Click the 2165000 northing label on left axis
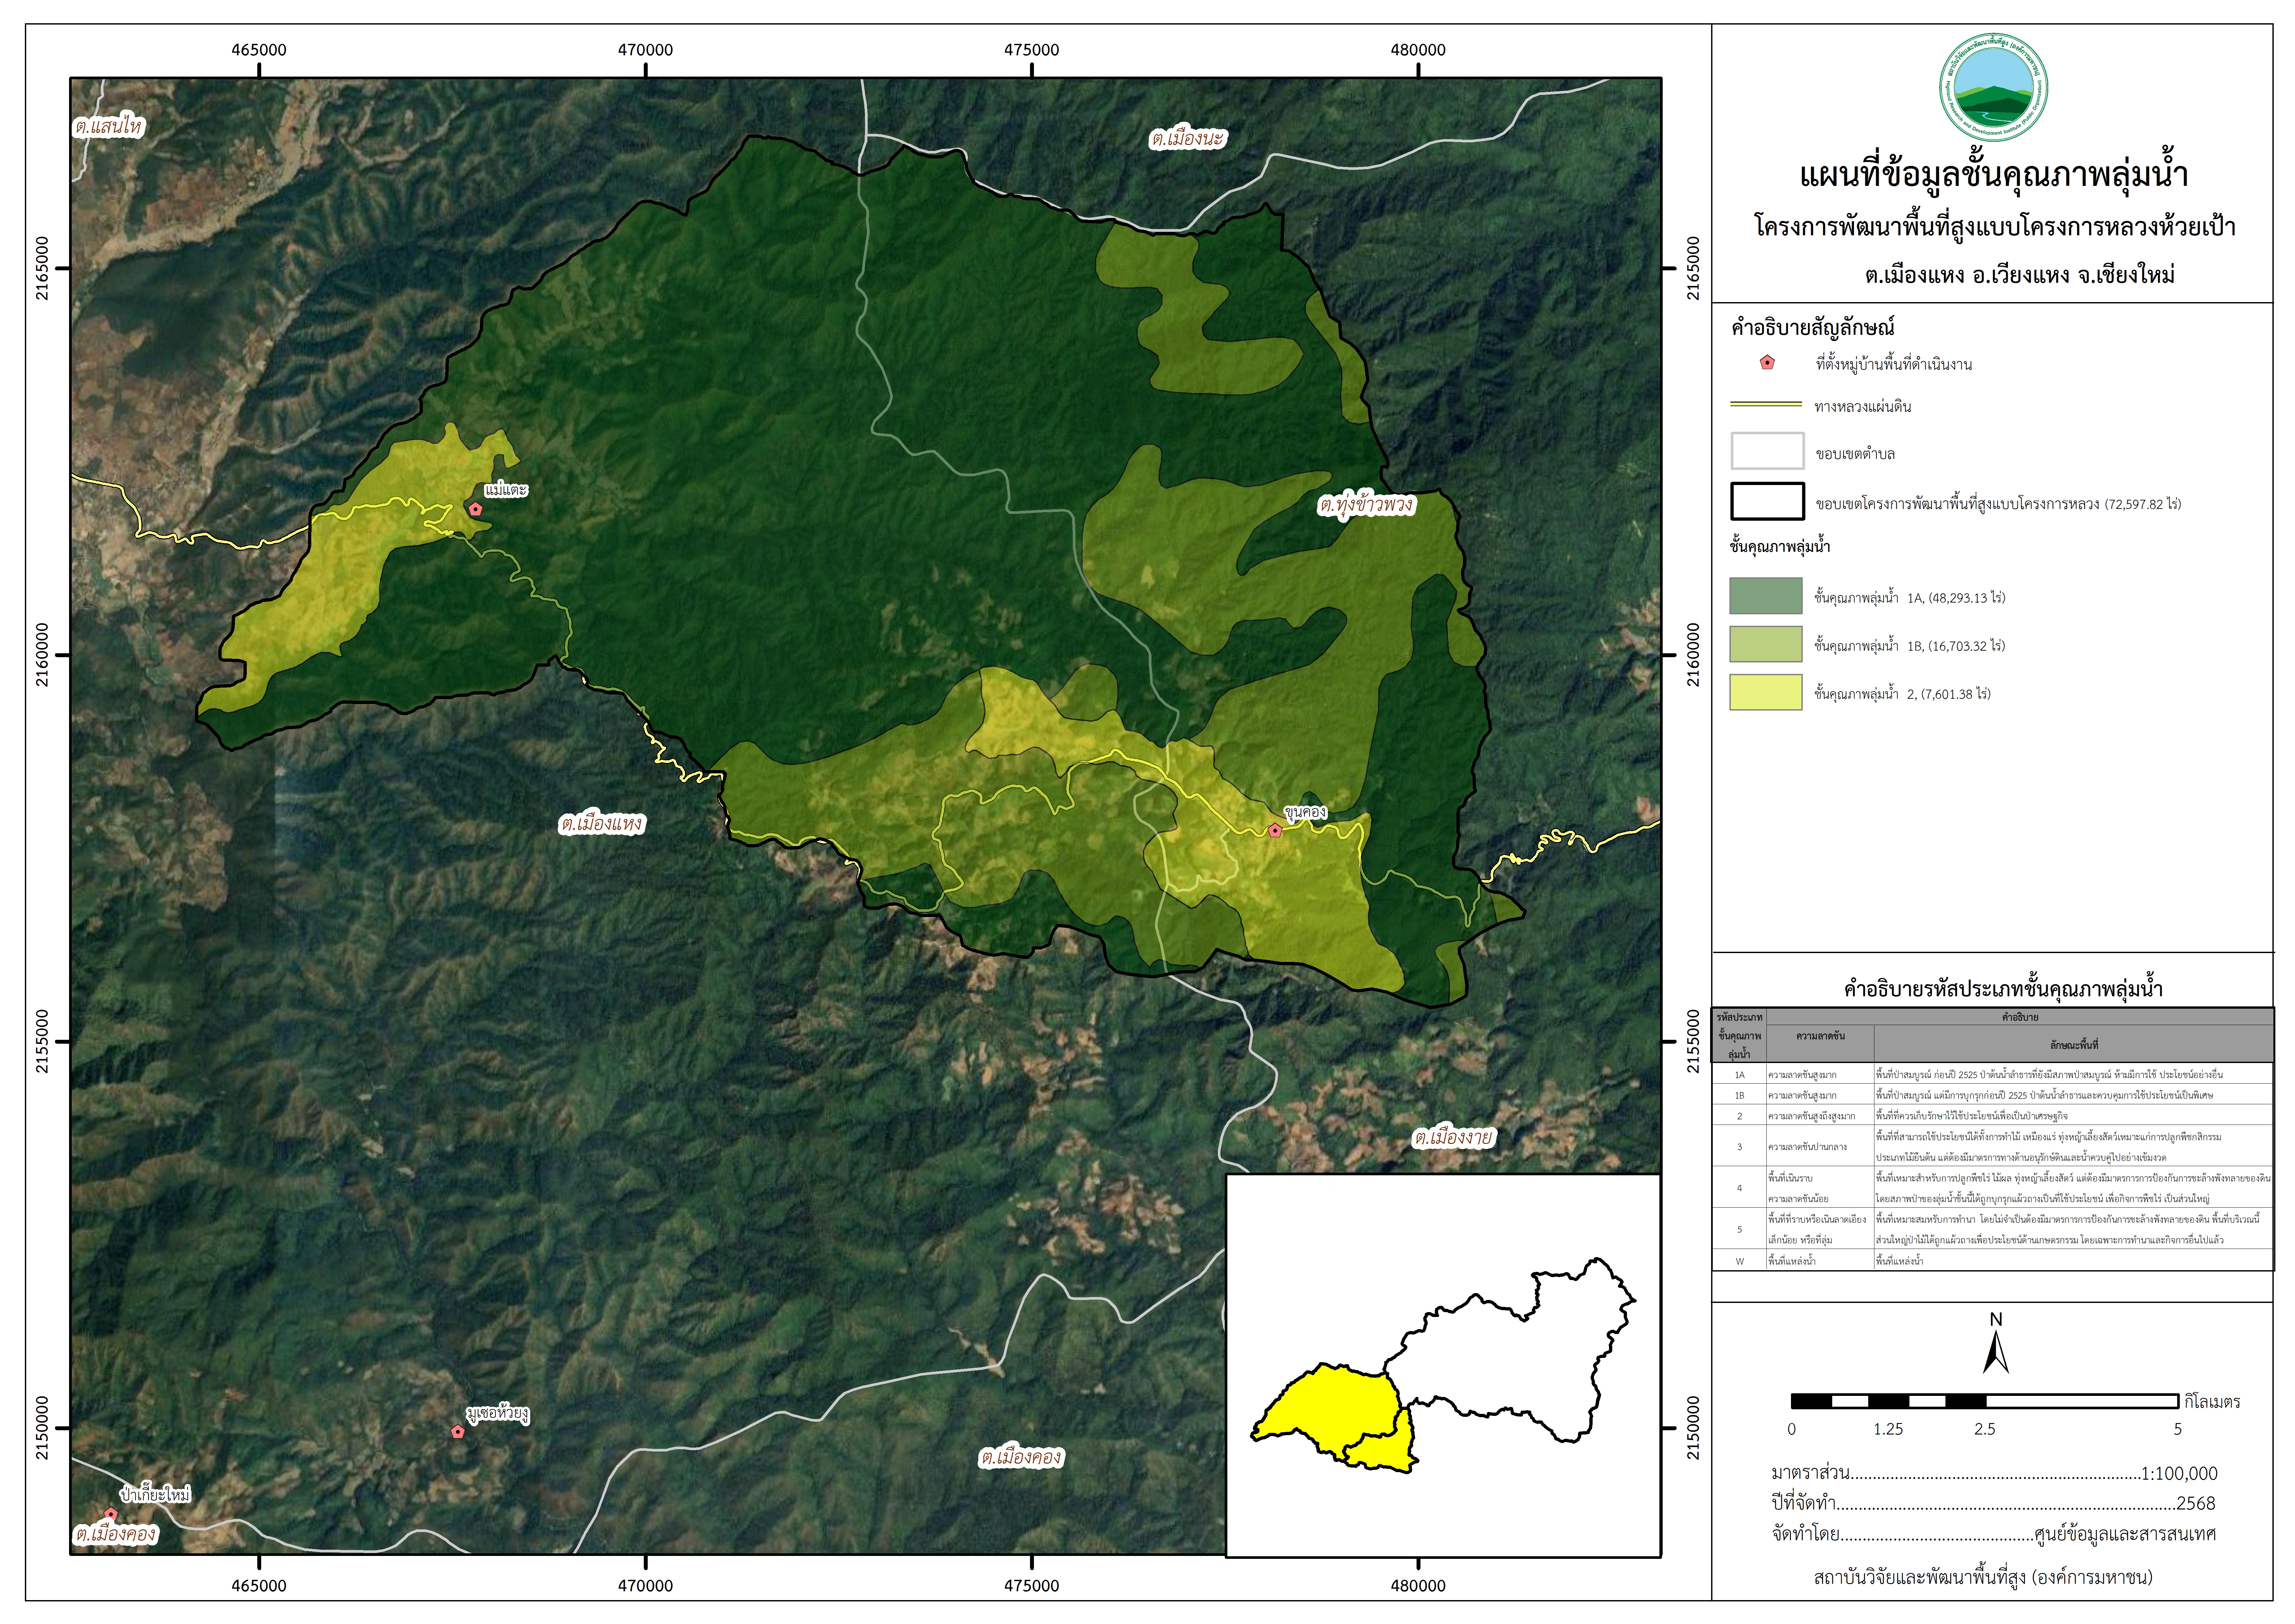The image size is (2295, 1624). pyautogui.click(x=42, y=268)
